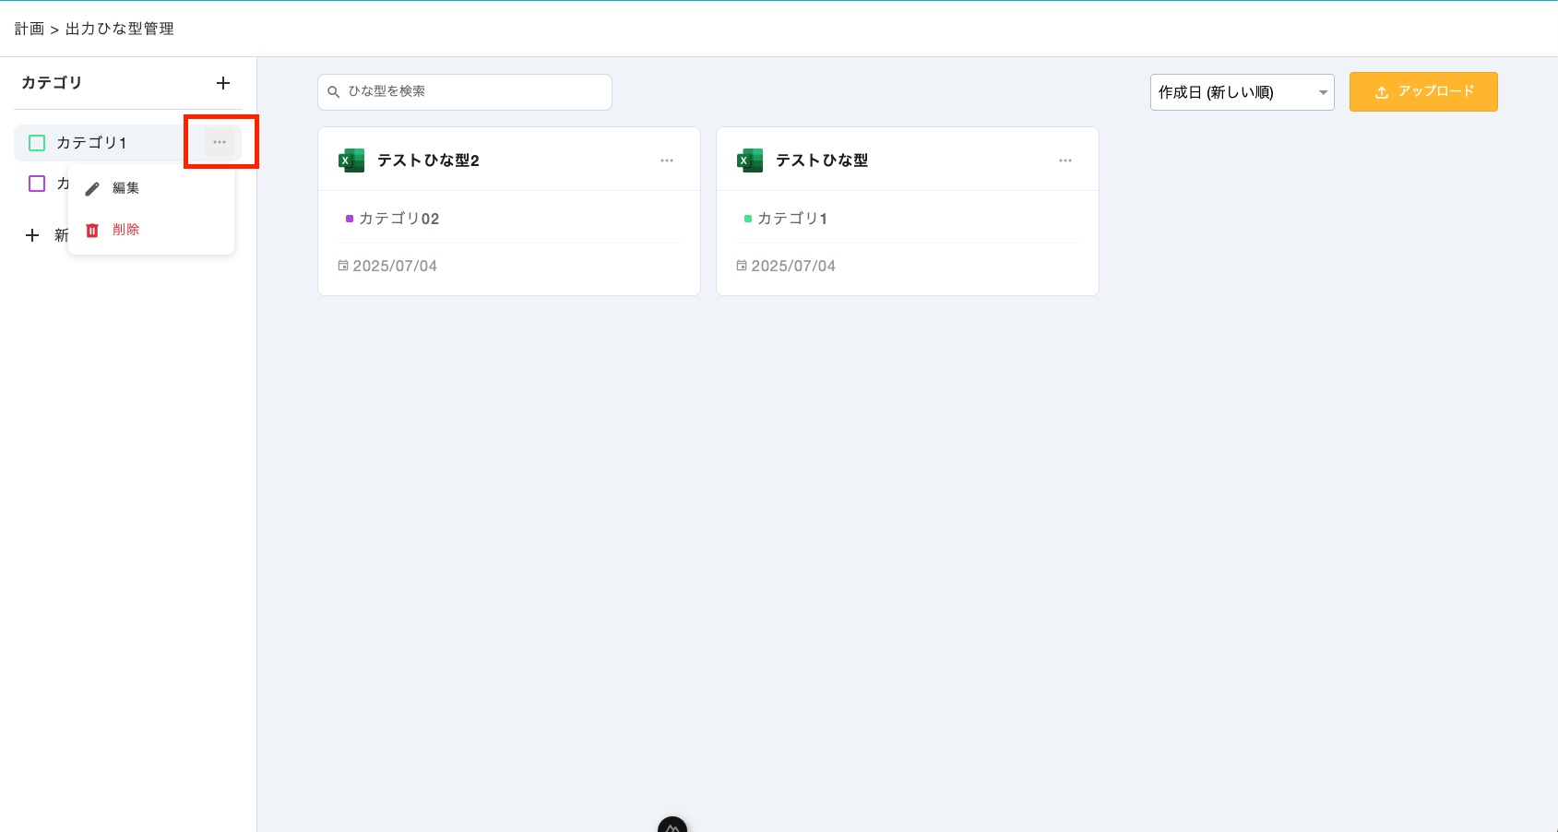Choose 編集 from the context menu
This screenshot has height=832, width=1558.
pos(125,188)
